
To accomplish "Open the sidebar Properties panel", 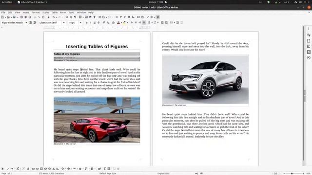I will pyautogui.click(x=309, y=35).
